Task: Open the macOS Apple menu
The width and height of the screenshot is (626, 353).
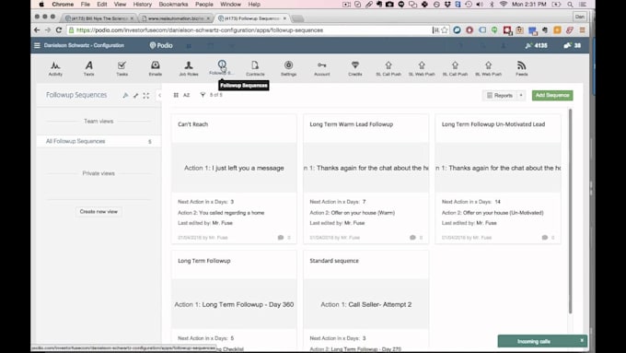Action: tap(41, 5)
